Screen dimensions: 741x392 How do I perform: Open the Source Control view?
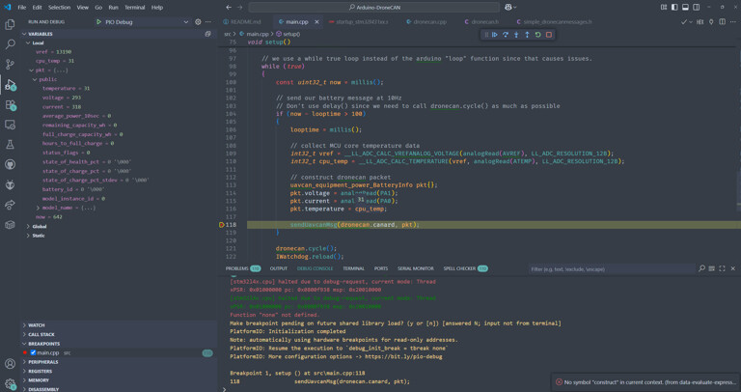coord(10,65)
